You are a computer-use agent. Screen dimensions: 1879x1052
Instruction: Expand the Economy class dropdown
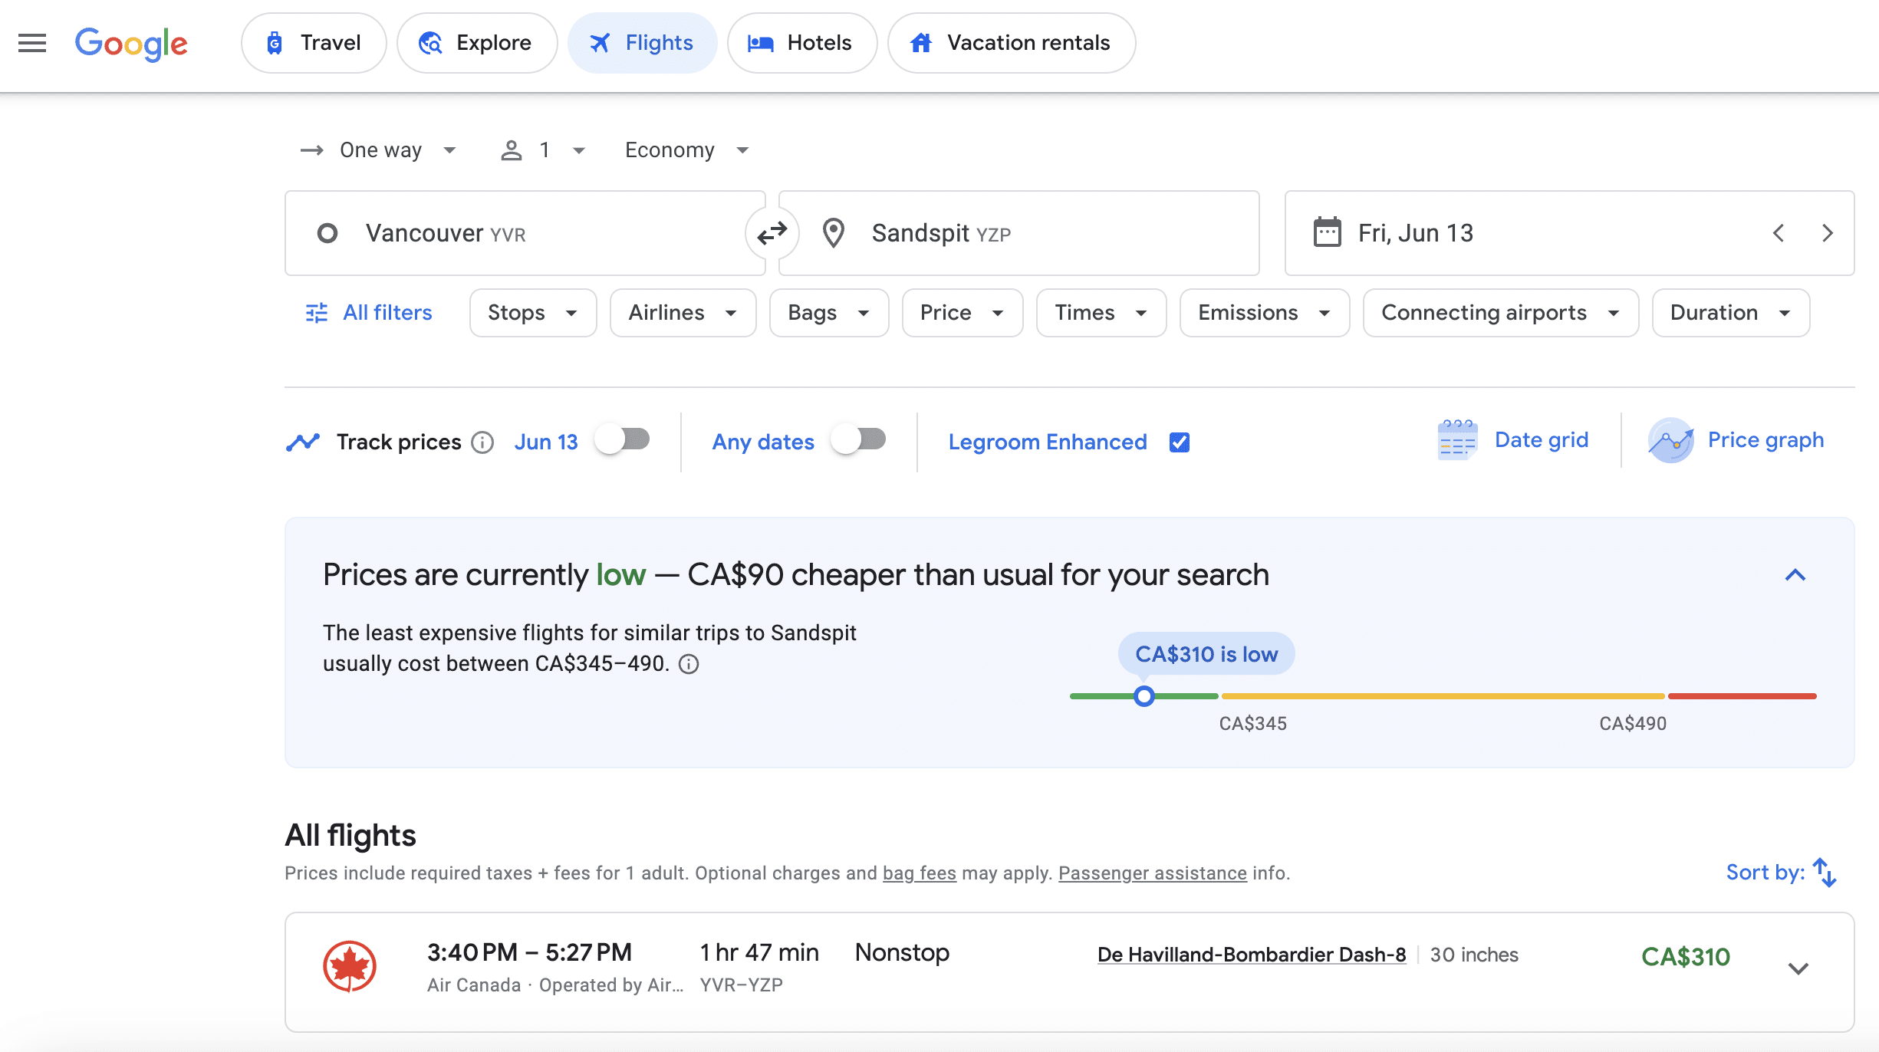tap(686, 150)
